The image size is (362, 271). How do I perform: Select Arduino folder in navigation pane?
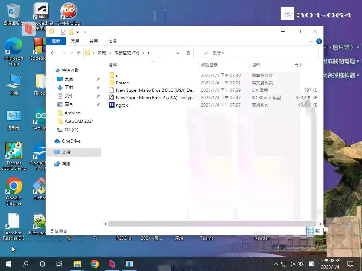point(72,113)
